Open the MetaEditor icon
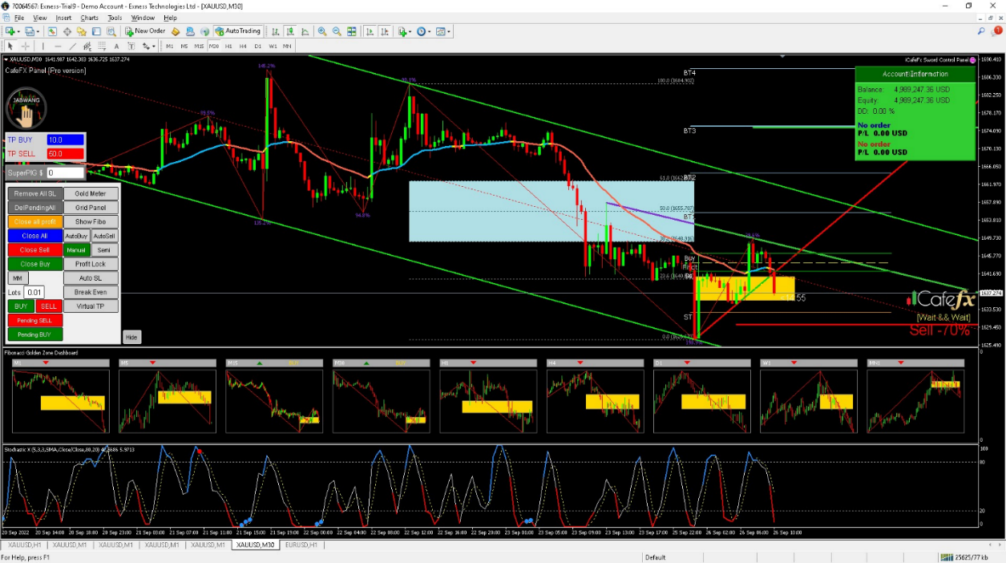This screenshot has width=1006, height=563. [175, 31]
